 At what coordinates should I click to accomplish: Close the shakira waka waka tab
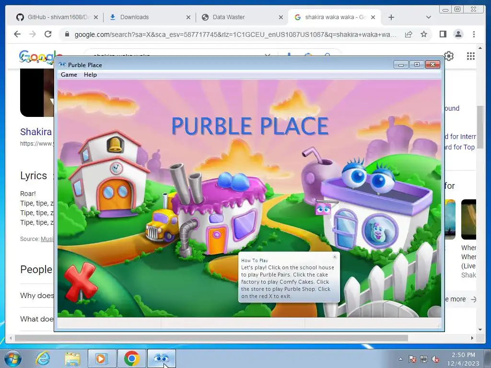coord(373,17)
